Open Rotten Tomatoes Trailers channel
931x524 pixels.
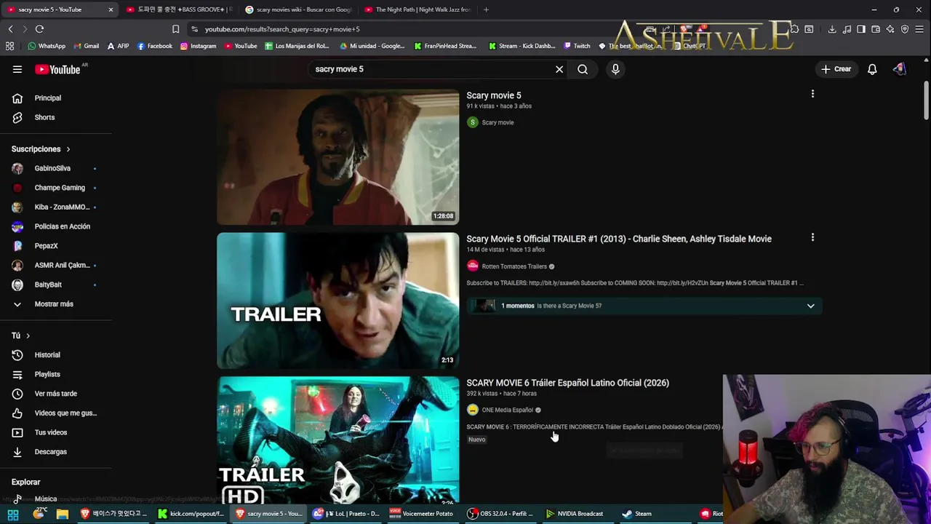[x=514, y=266]
